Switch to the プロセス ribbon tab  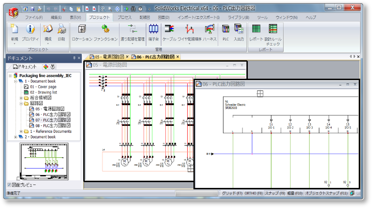pos(124,18)
